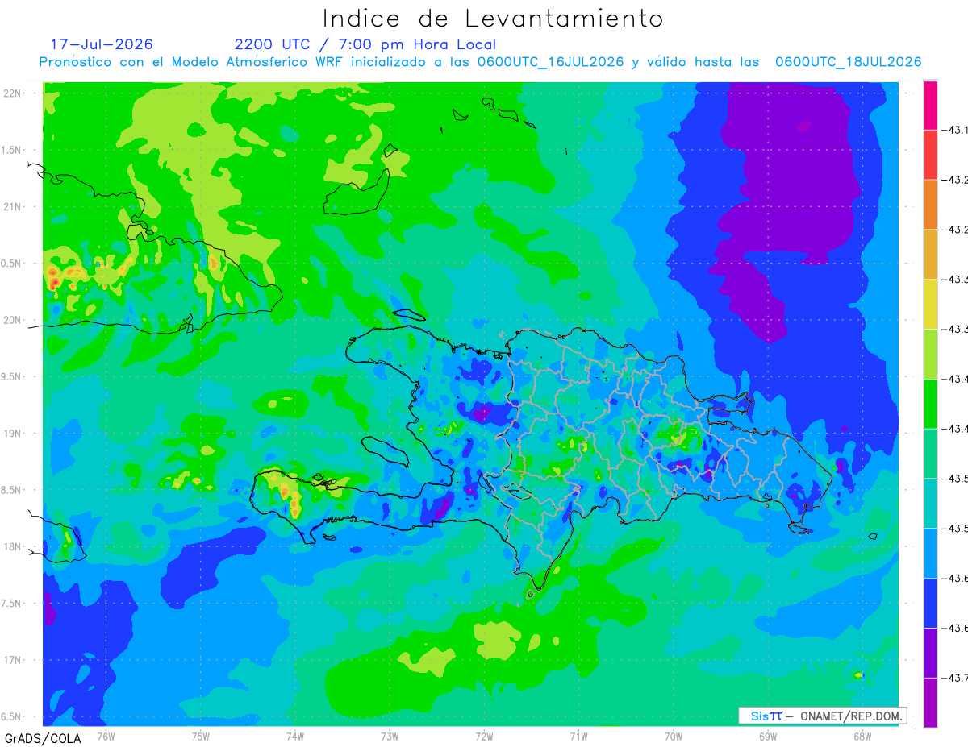Select the 21N latitude label
The height and width of the screenshot is (747, 968).
[14, 206]
